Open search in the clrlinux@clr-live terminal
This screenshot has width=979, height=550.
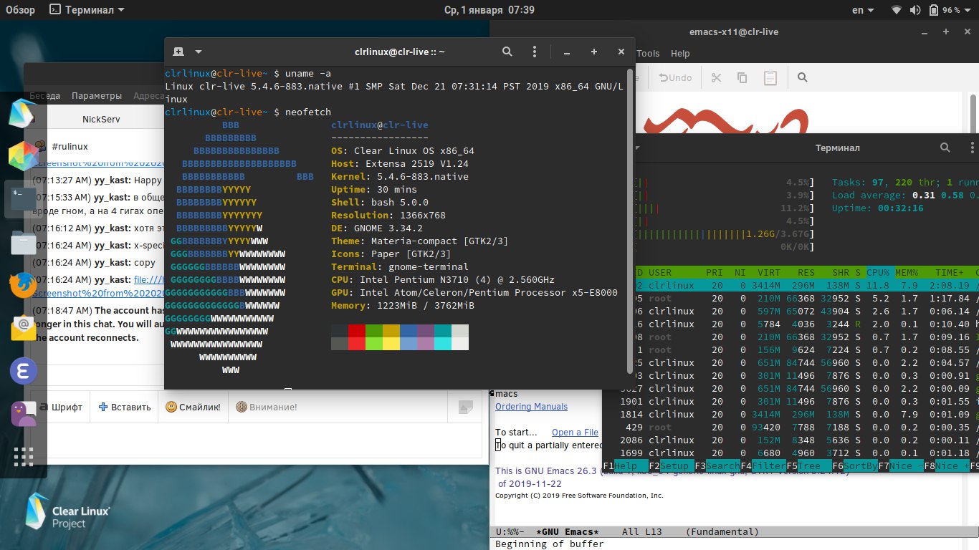(x=507, y=52)
